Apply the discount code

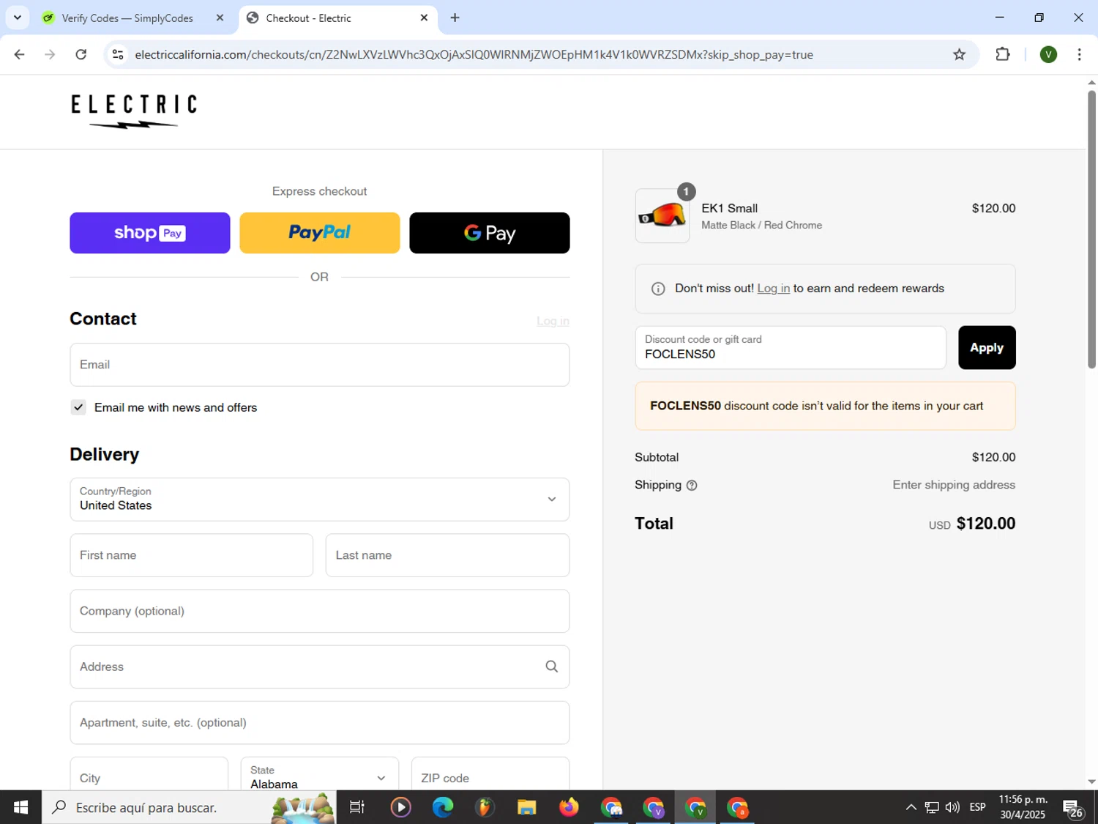(987, 348)
